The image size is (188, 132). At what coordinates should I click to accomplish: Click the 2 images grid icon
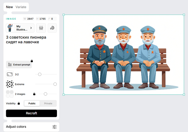(10, 94)
